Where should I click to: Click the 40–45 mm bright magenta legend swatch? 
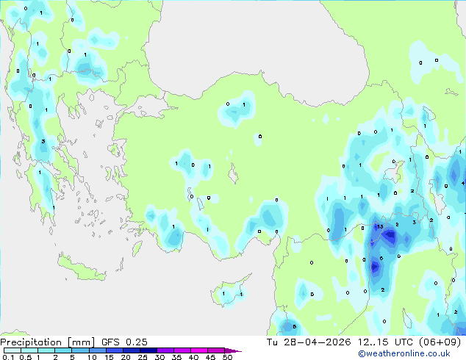pyautogui.click(x=199, y=350)
